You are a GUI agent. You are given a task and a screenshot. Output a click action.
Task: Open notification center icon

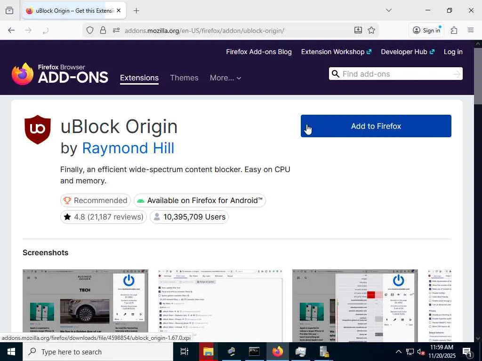click(467, 352)
